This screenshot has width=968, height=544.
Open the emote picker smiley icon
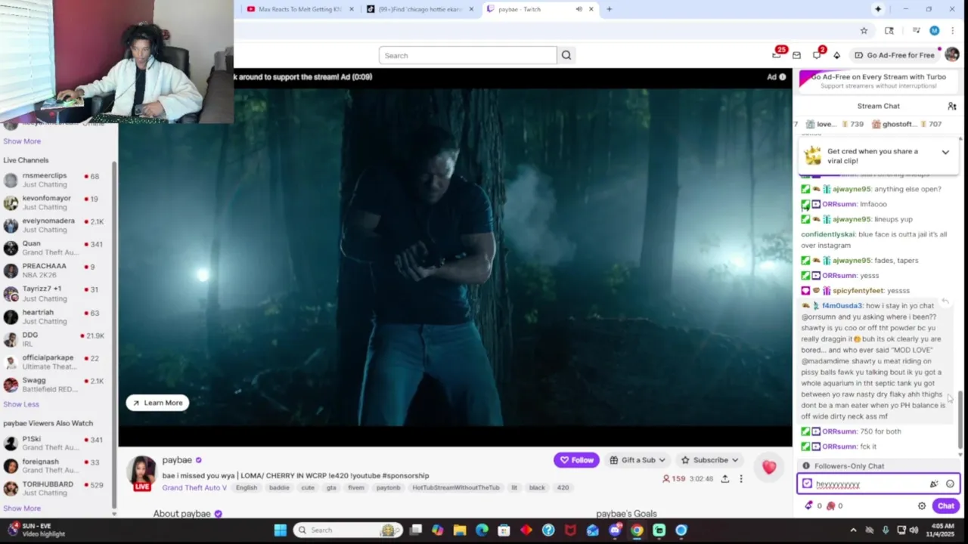point(950,484)
